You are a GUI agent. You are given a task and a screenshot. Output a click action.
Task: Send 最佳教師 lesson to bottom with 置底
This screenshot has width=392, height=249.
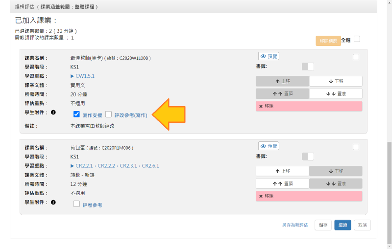(336, 93)
